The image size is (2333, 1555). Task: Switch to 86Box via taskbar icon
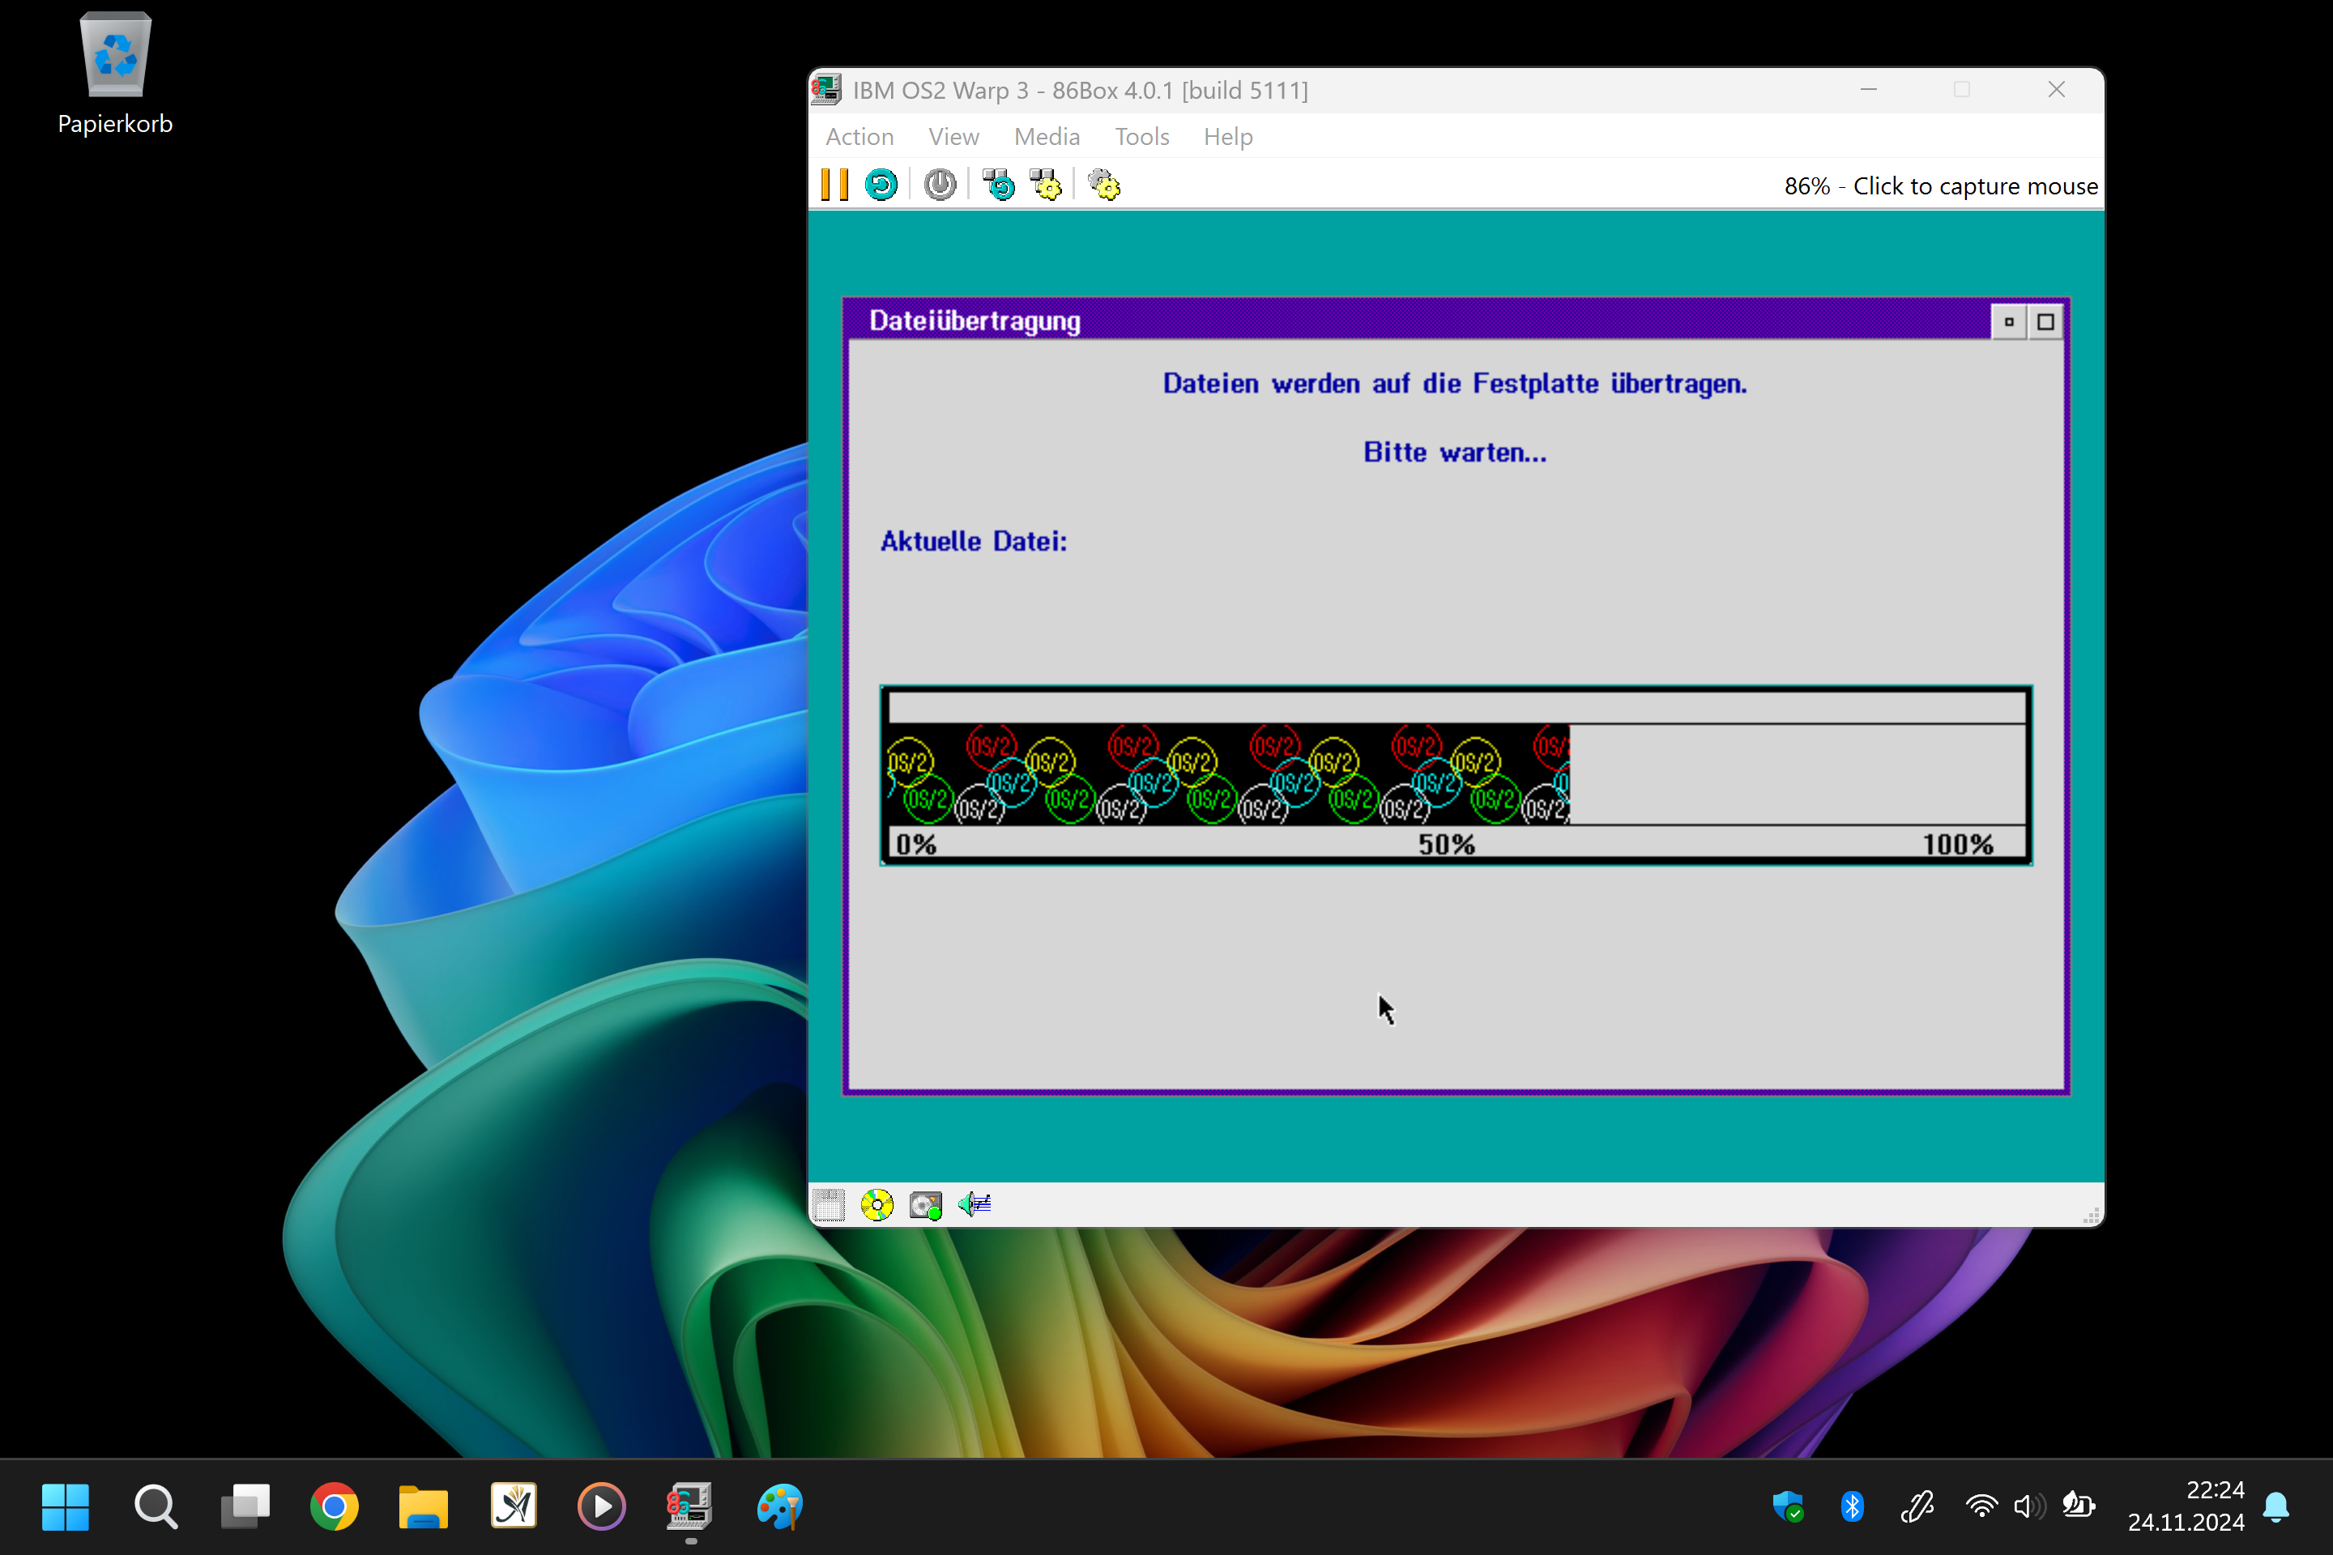(690, 1506)
